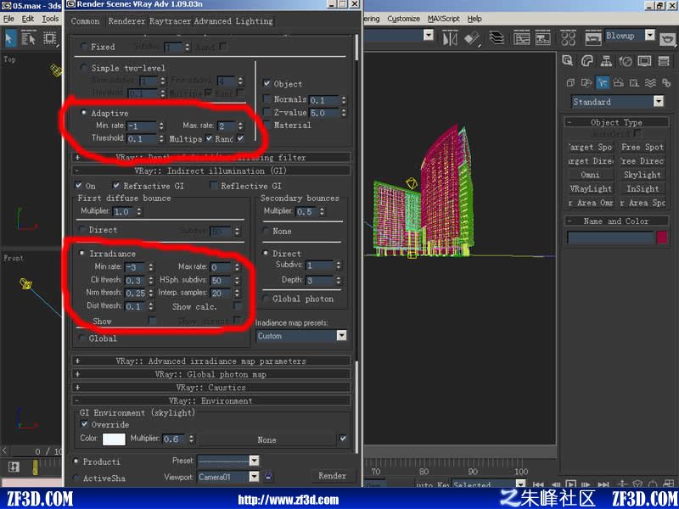Open the Standard lights category dropdown

click(617, 102)
